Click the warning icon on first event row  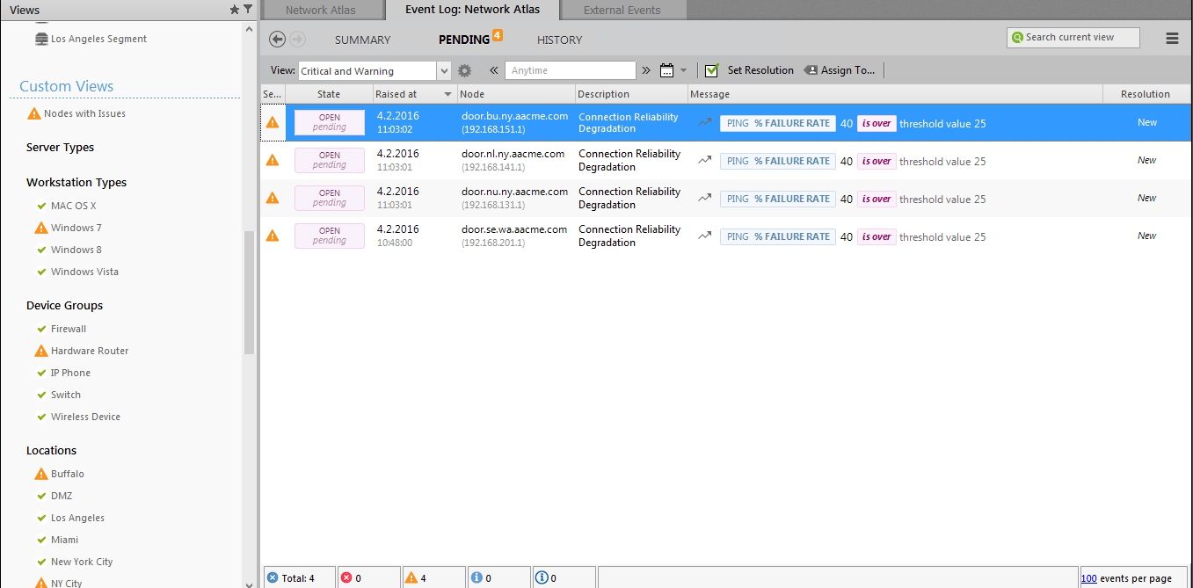[x=273, y=122]
